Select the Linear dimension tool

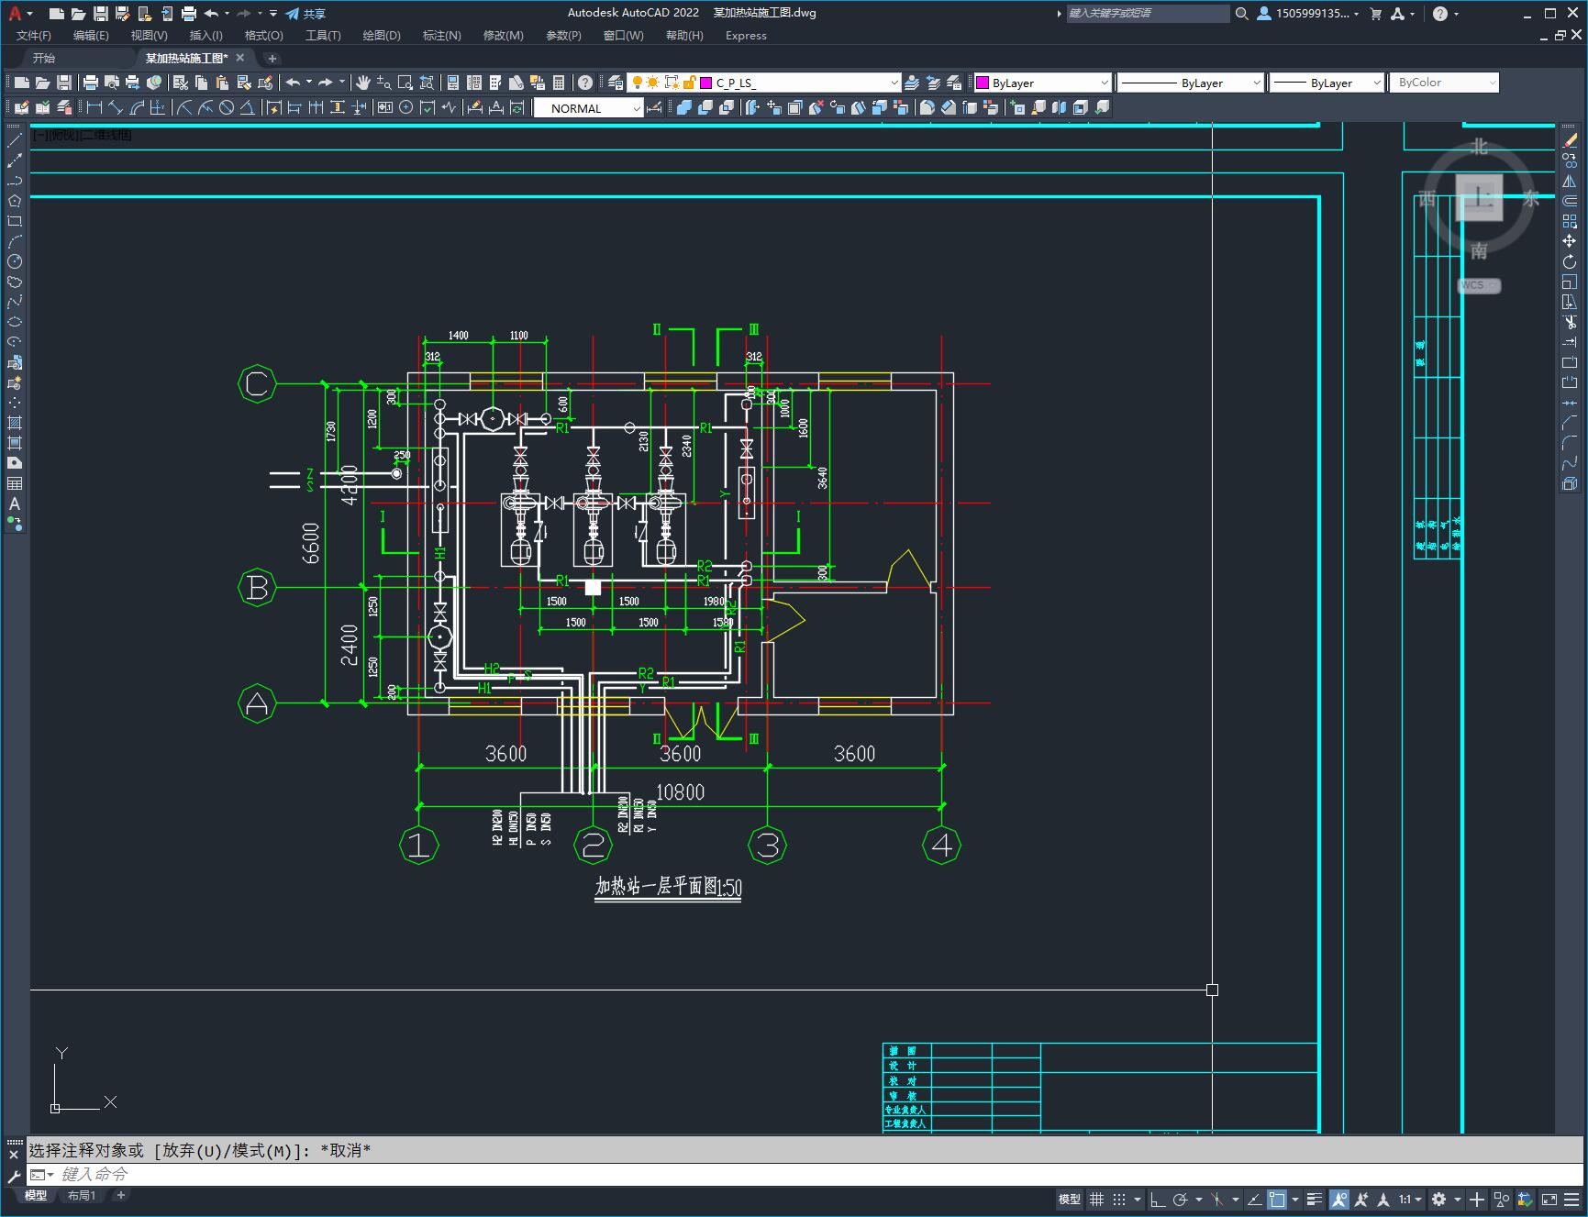pyautogui.click(x=94, y=107)
